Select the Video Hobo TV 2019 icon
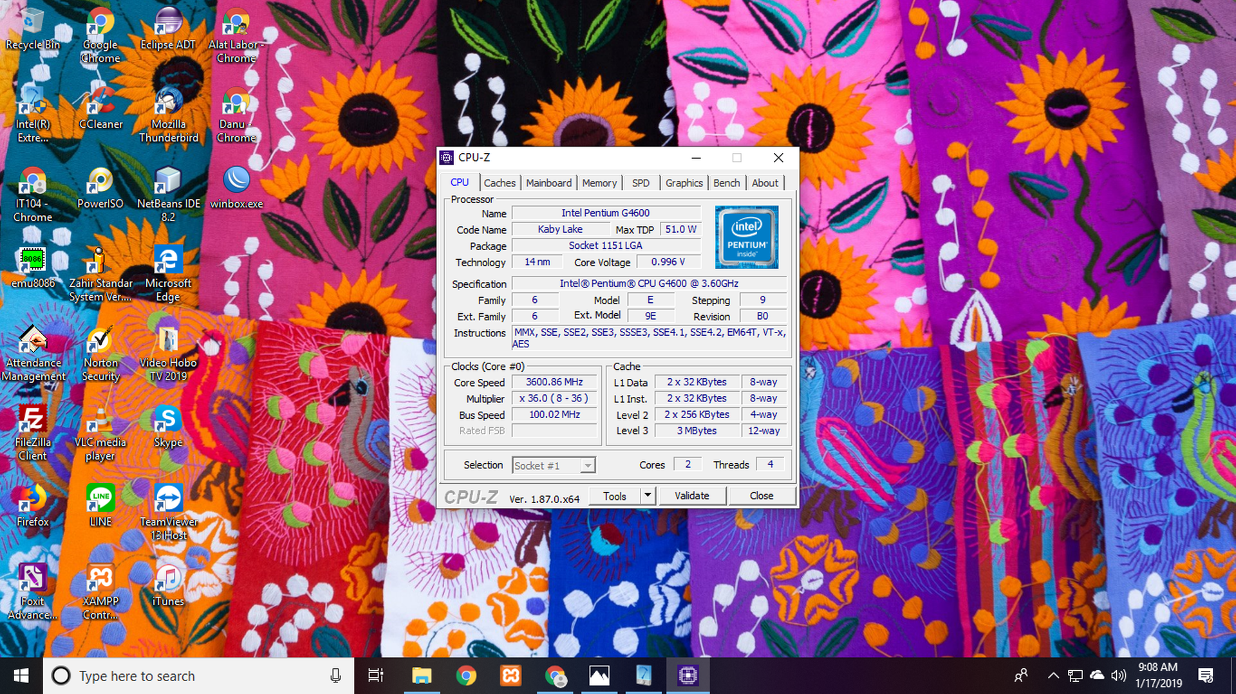Viewport: 1236px width, 694px height. point(168,354)
